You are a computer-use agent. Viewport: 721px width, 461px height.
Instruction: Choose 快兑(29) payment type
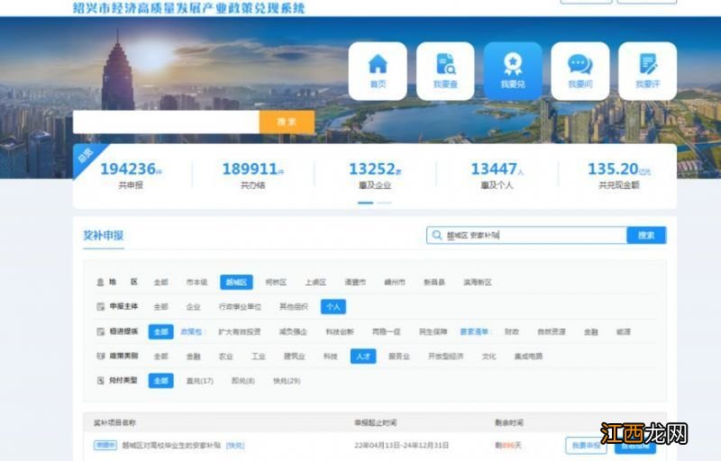pyautogui.click(x=287, y=381)
